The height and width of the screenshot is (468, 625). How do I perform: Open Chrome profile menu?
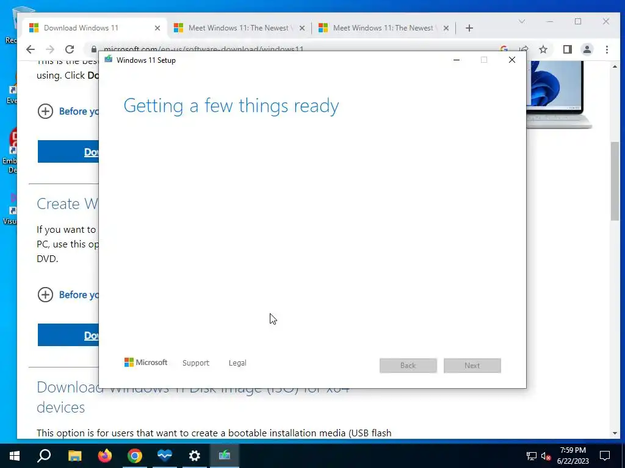(587, 49)
